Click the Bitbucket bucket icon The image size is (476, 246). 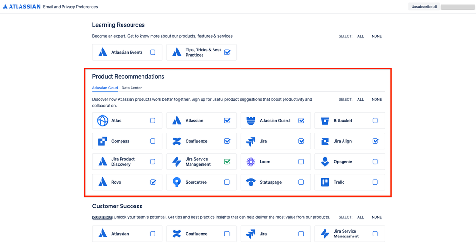click(x=325, y=121)
